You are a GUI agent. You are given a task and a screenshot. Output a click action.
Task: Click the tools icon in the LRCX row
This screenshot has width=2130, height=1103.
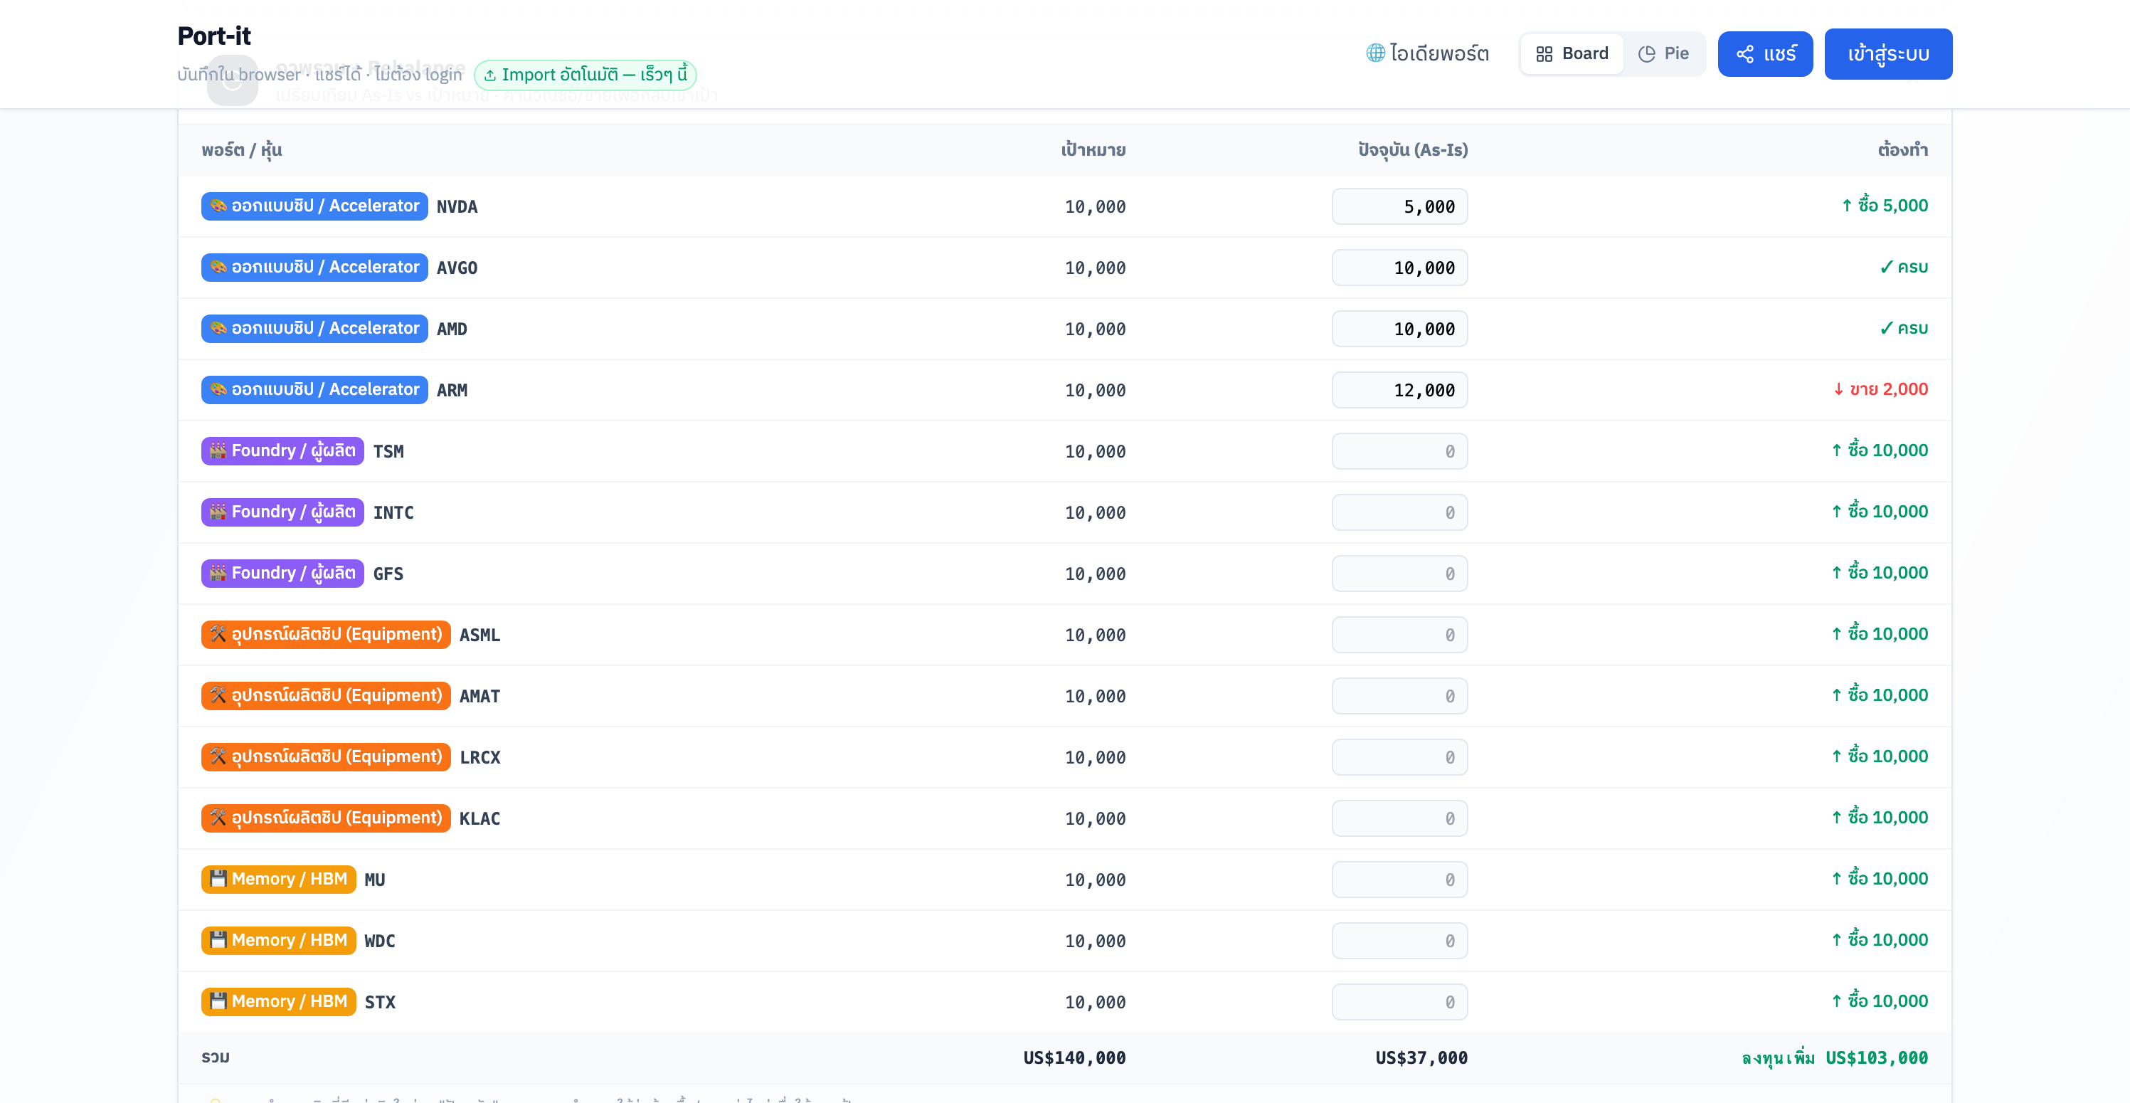[218, 756]
